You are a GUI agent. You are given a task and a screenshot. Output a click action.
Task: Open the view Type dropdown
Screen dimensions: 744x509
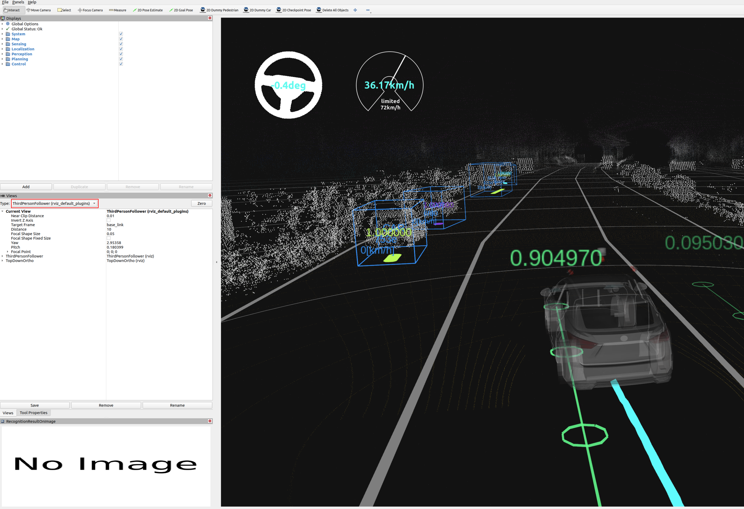tap(55, 203)
